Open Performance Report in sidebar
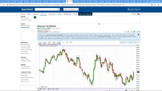The height and width of the screenshot is (91, 162). (26, 20)
